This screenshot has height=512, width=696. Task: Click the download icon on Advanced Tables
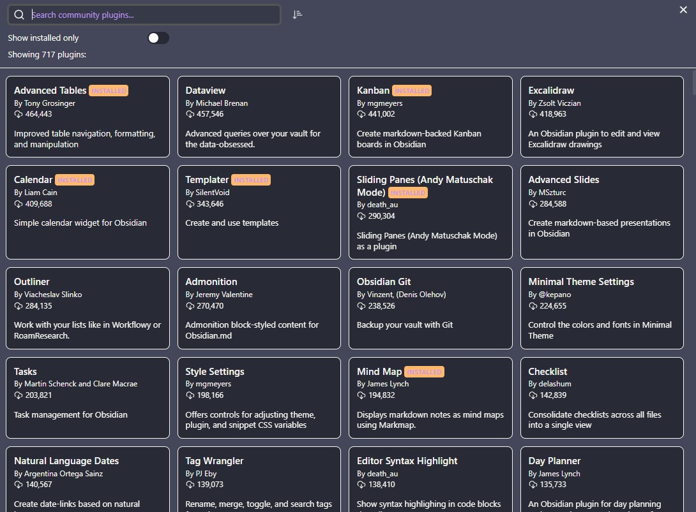click(19, 114)
